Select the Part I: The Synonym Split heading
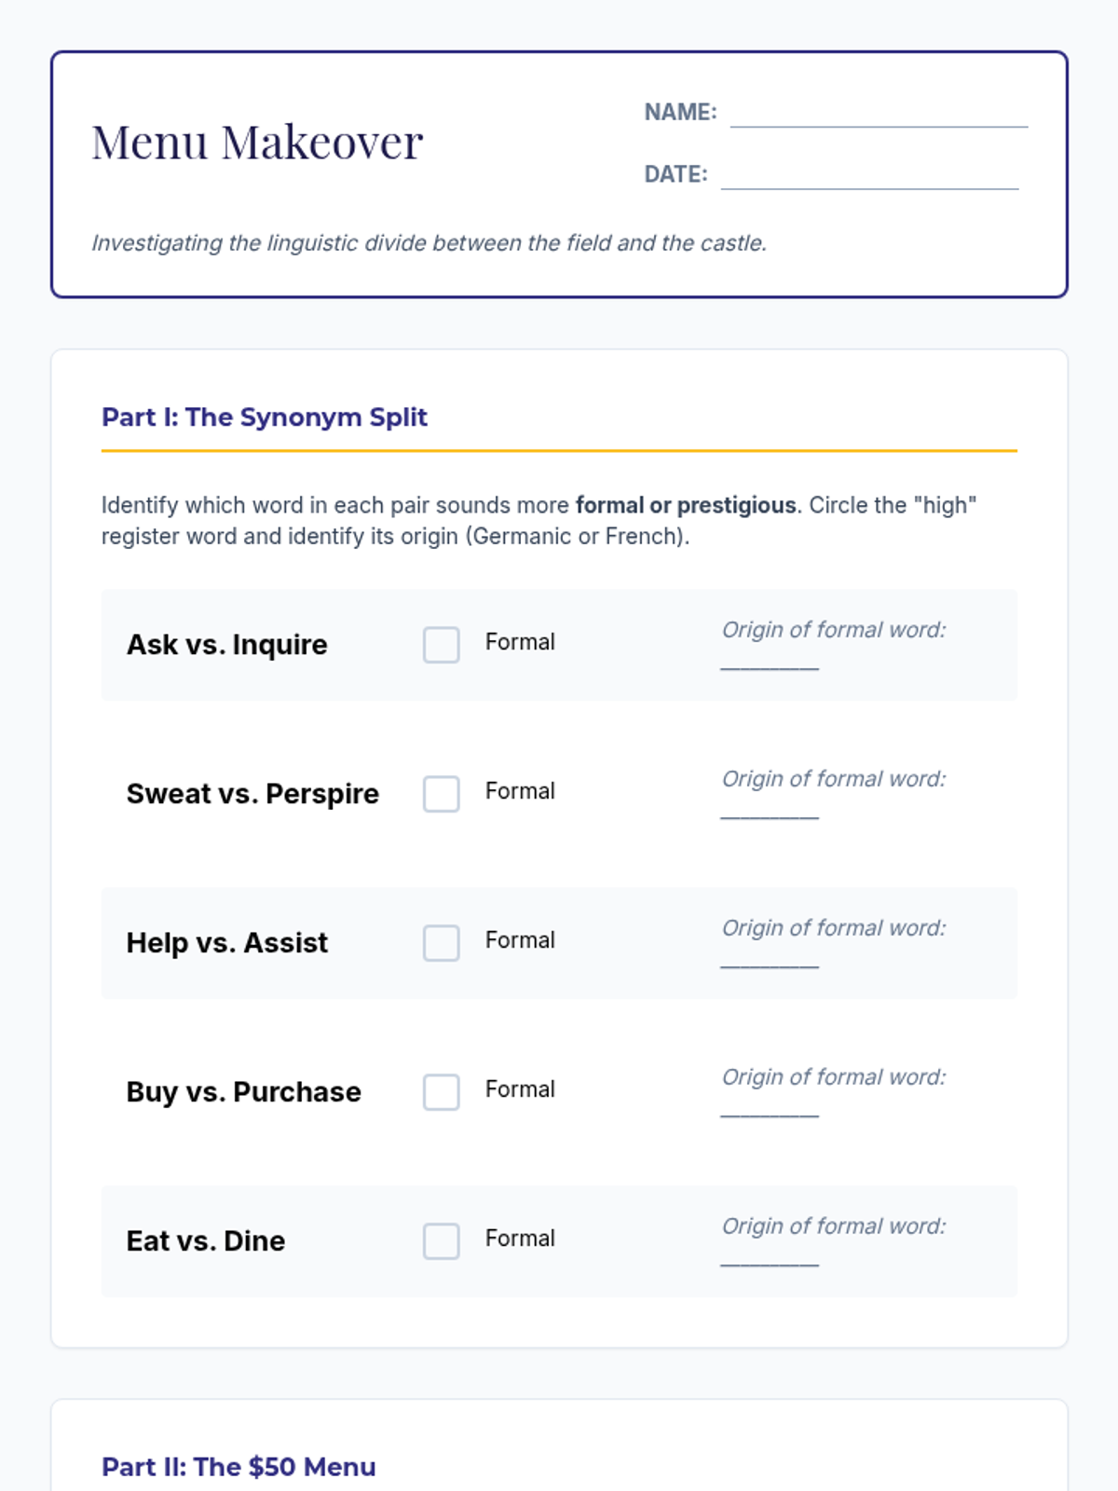1118x1491 pixels. [x=265, y=417]
